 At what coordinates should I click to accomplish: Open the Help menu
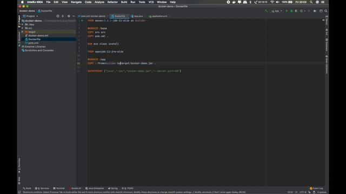[172, 2]
